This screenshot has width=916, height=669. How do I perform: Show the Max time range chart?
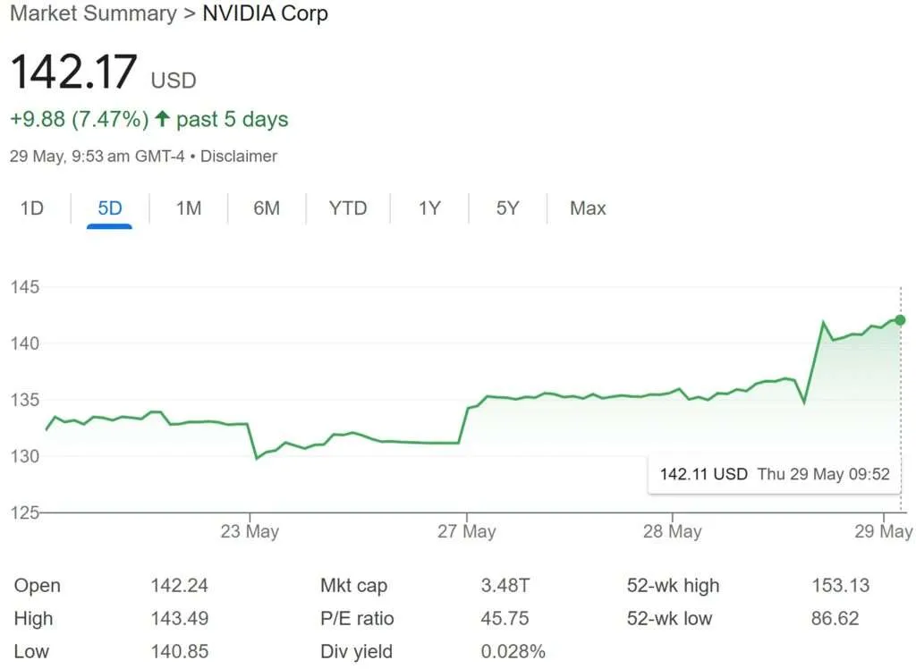point(588,208)
